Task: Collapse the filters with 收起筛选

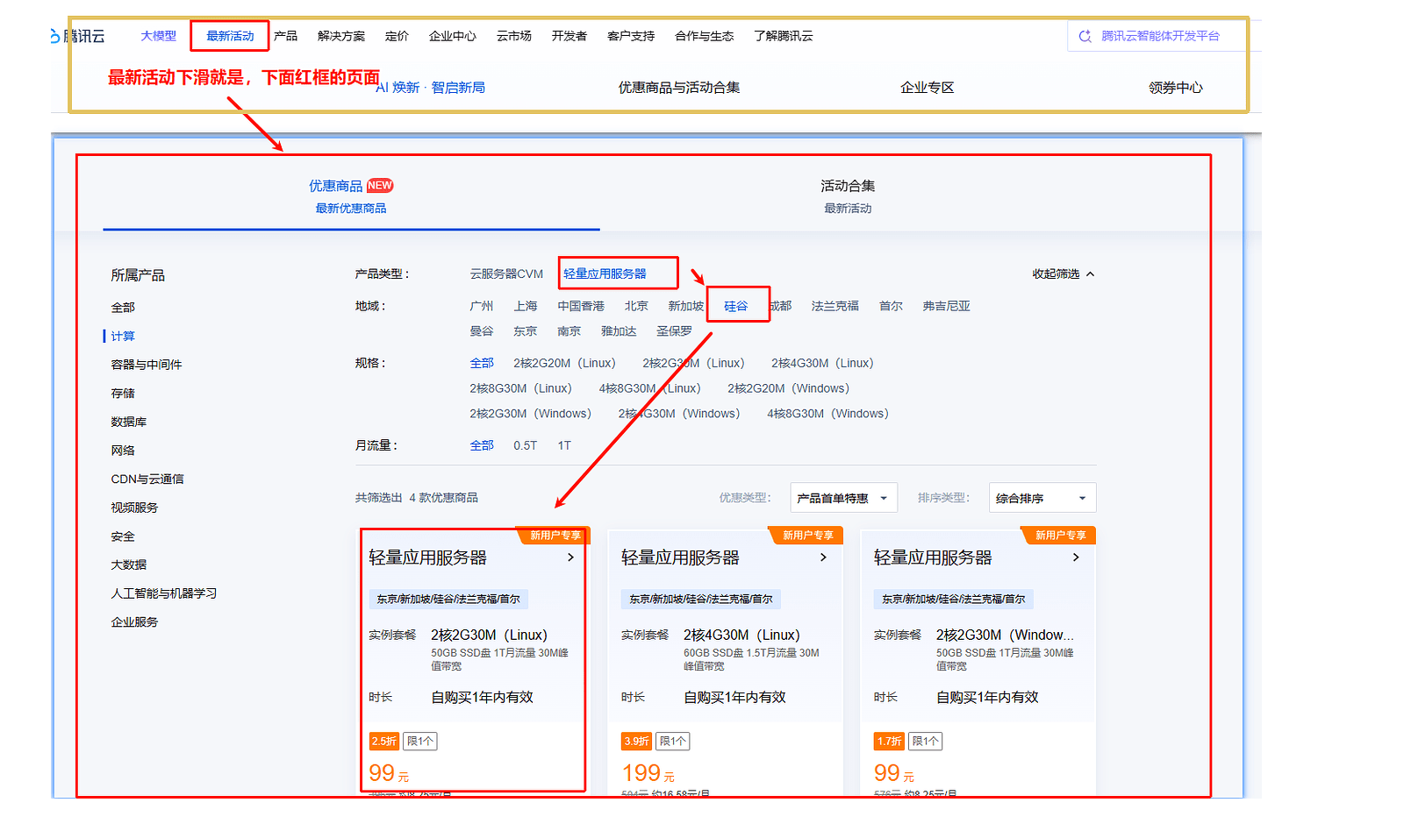Action: (x=1064, y=274)
